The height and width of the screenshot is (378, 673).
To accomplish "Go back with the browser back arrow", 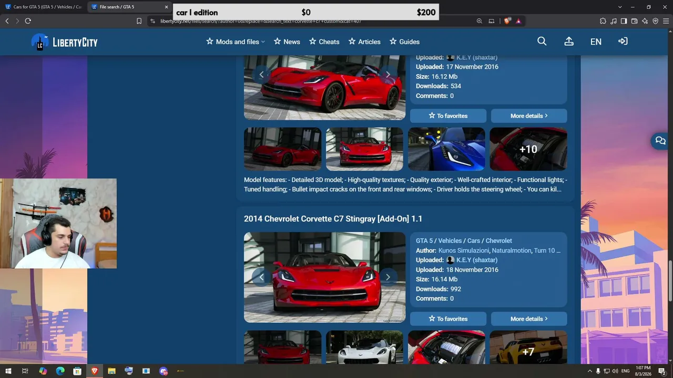I will point(7,21).
